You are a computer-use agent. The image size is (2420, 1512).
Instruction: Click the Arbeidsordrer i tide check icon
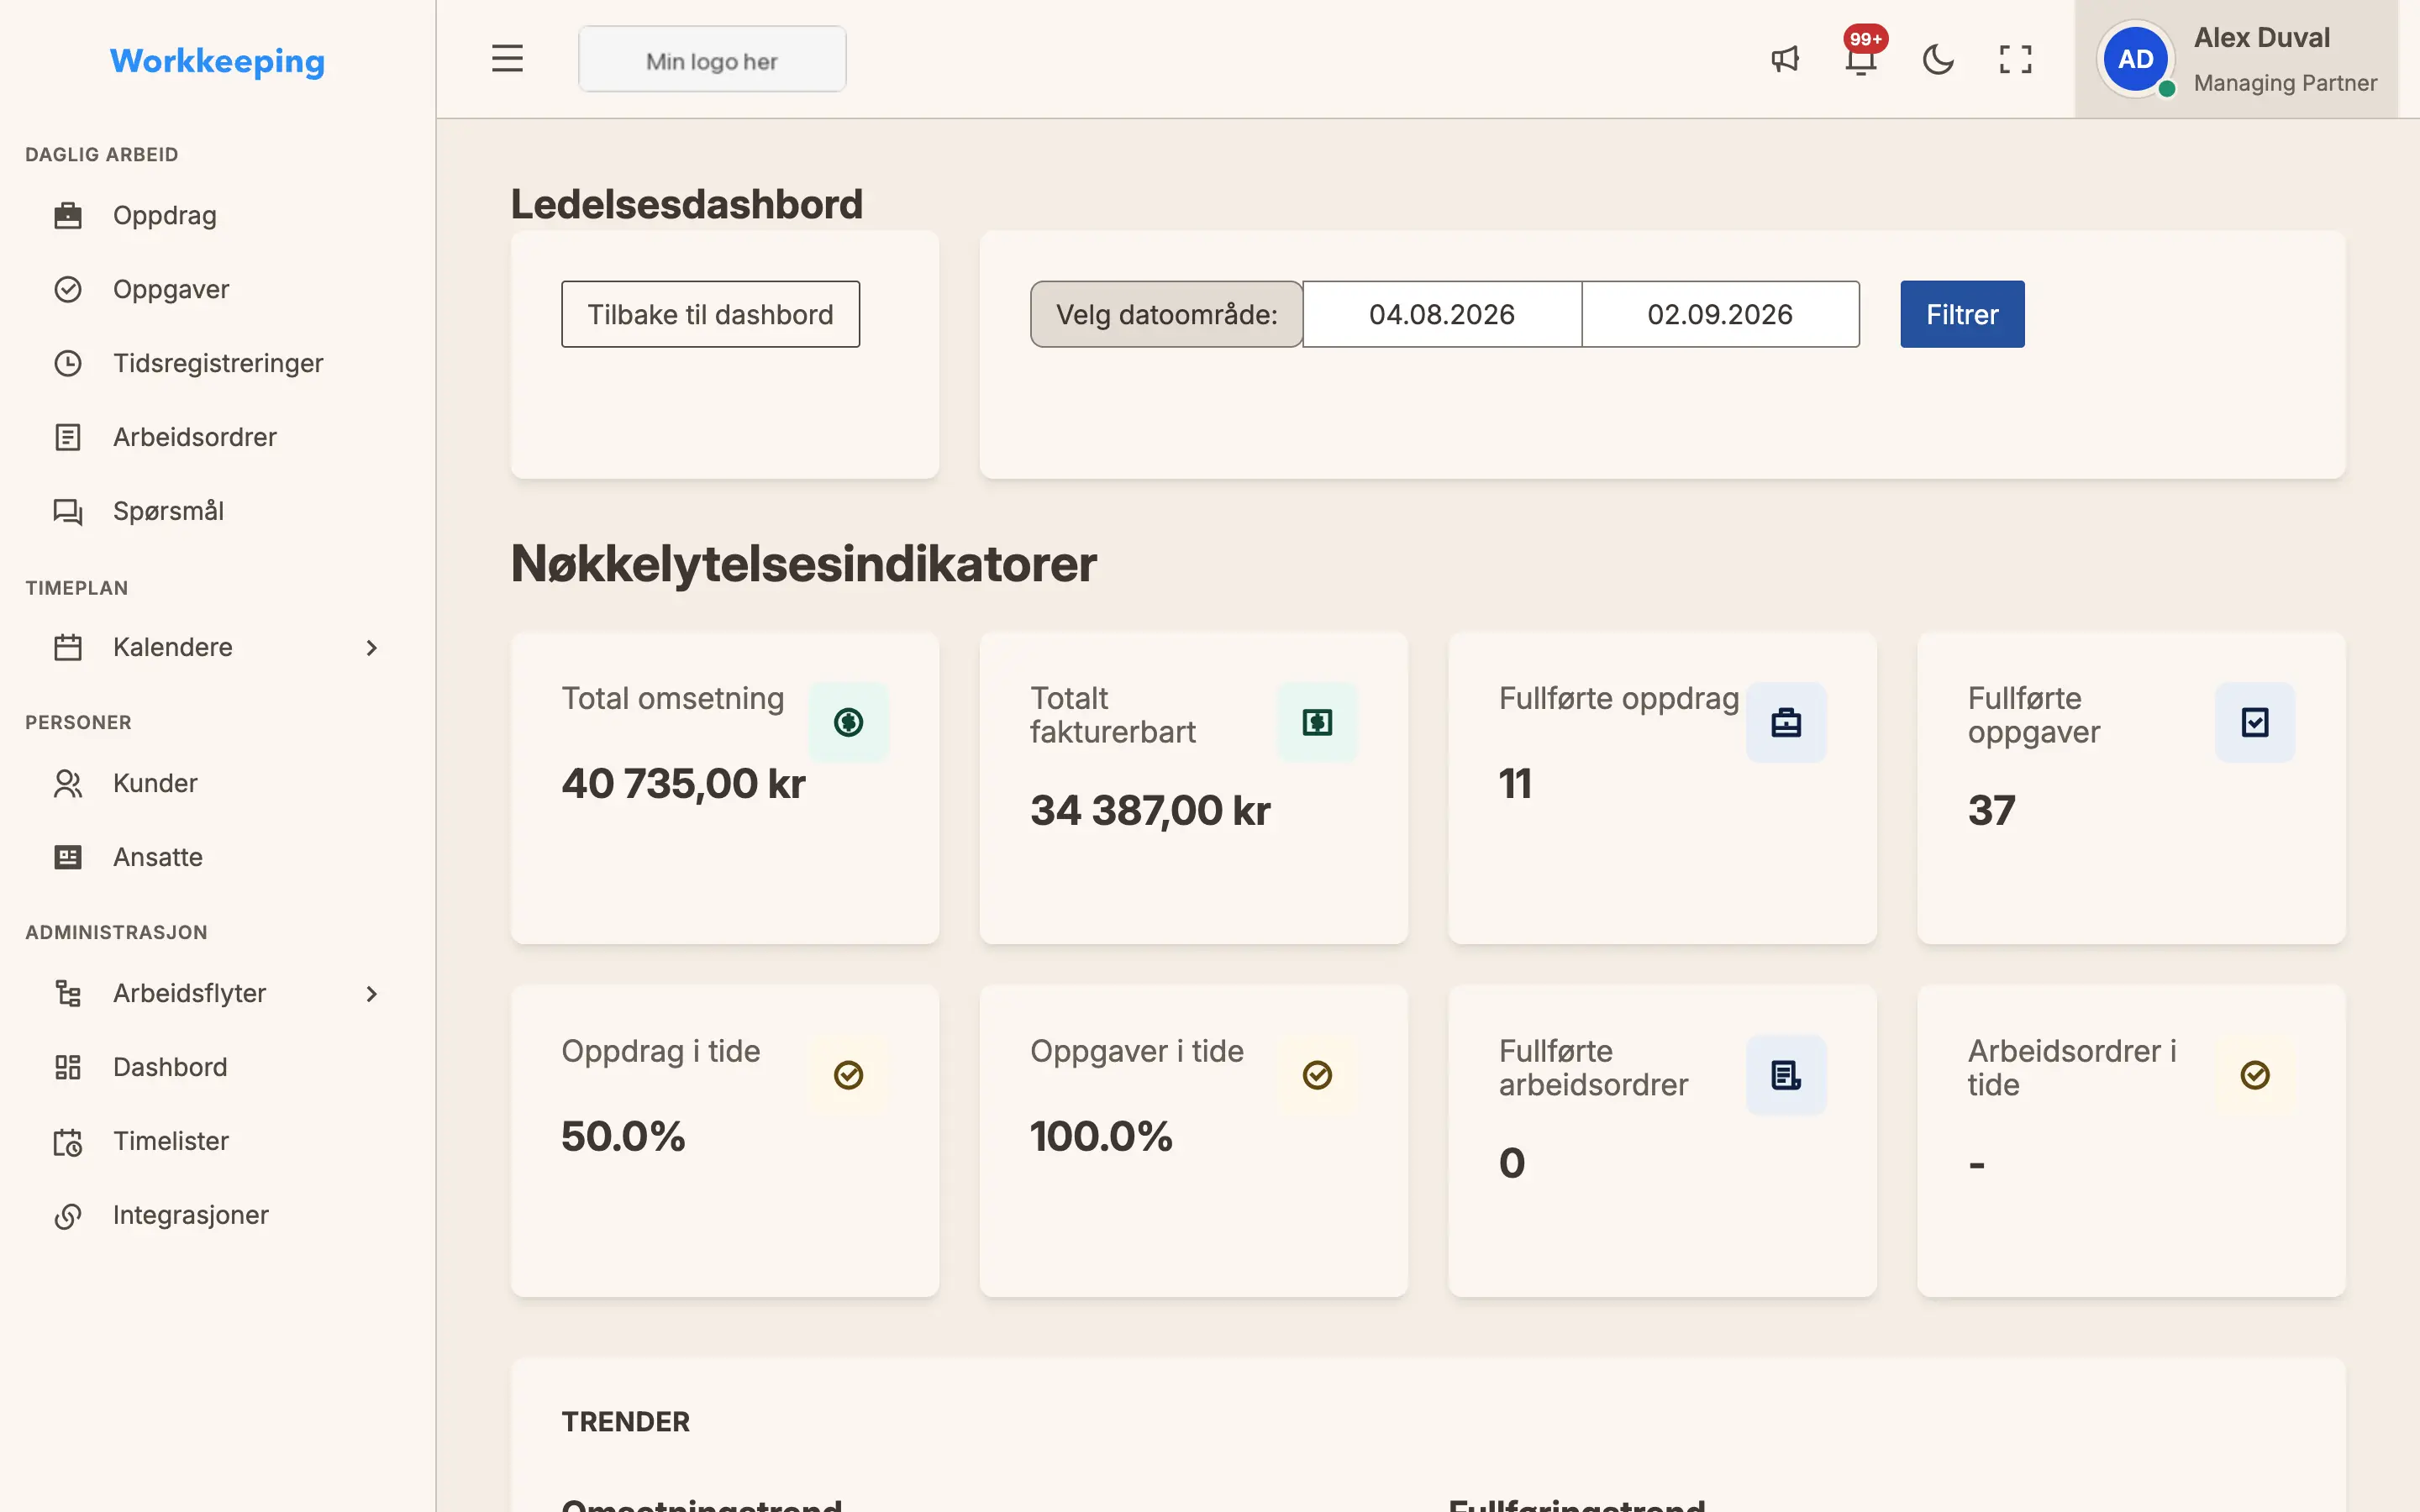pyautogui.click(x=2255, y=1075)
